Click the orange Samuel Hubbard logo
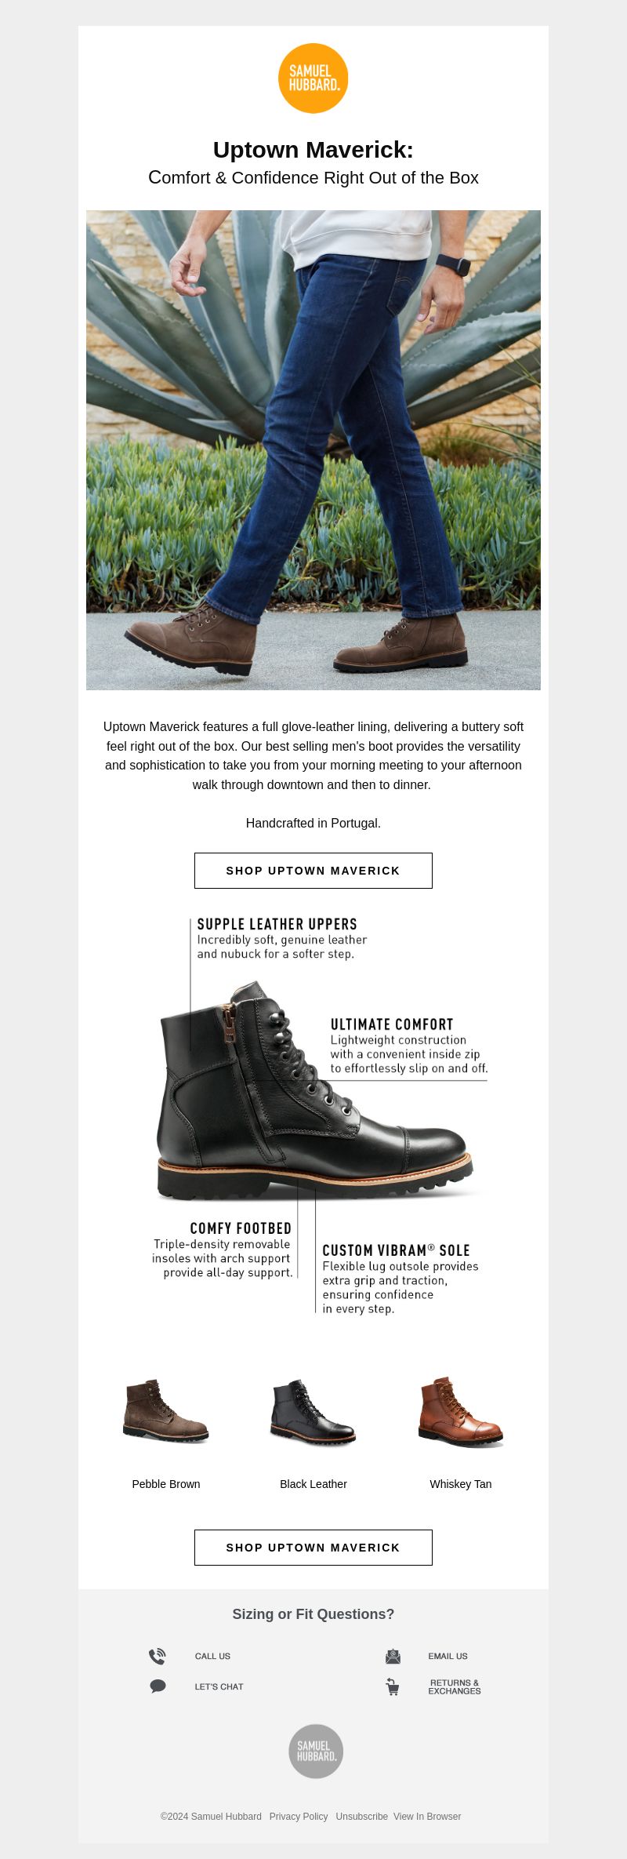This screenshot has width=627, height=1859. point(313,78)
